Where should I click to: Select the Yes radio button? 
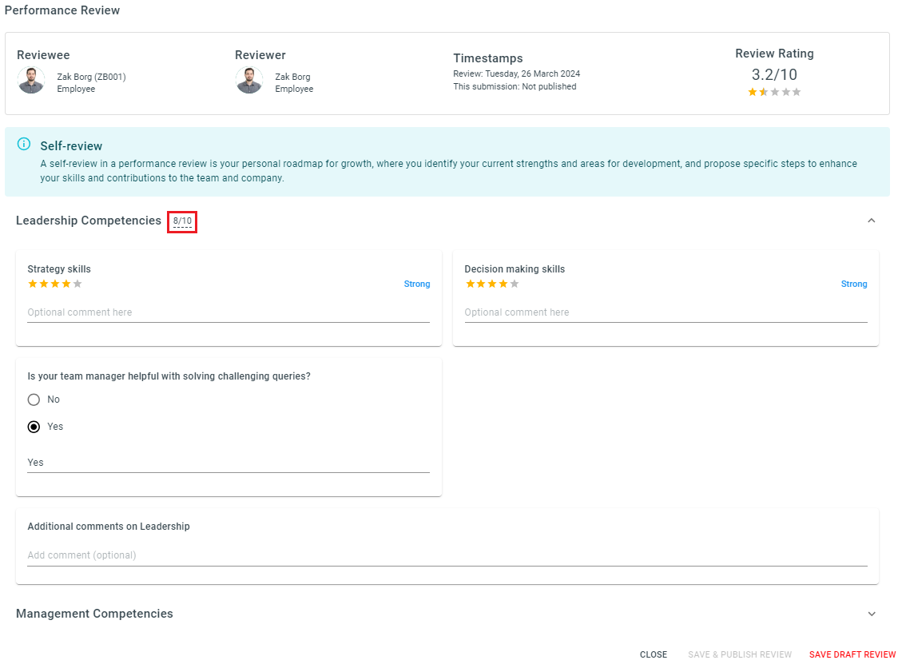pos(34,427)
